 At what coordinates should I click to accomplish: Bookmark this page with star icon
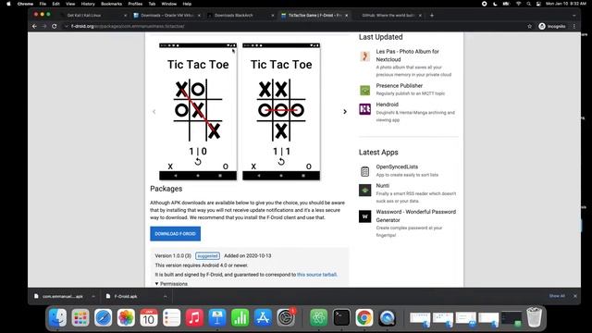(529, 27)
